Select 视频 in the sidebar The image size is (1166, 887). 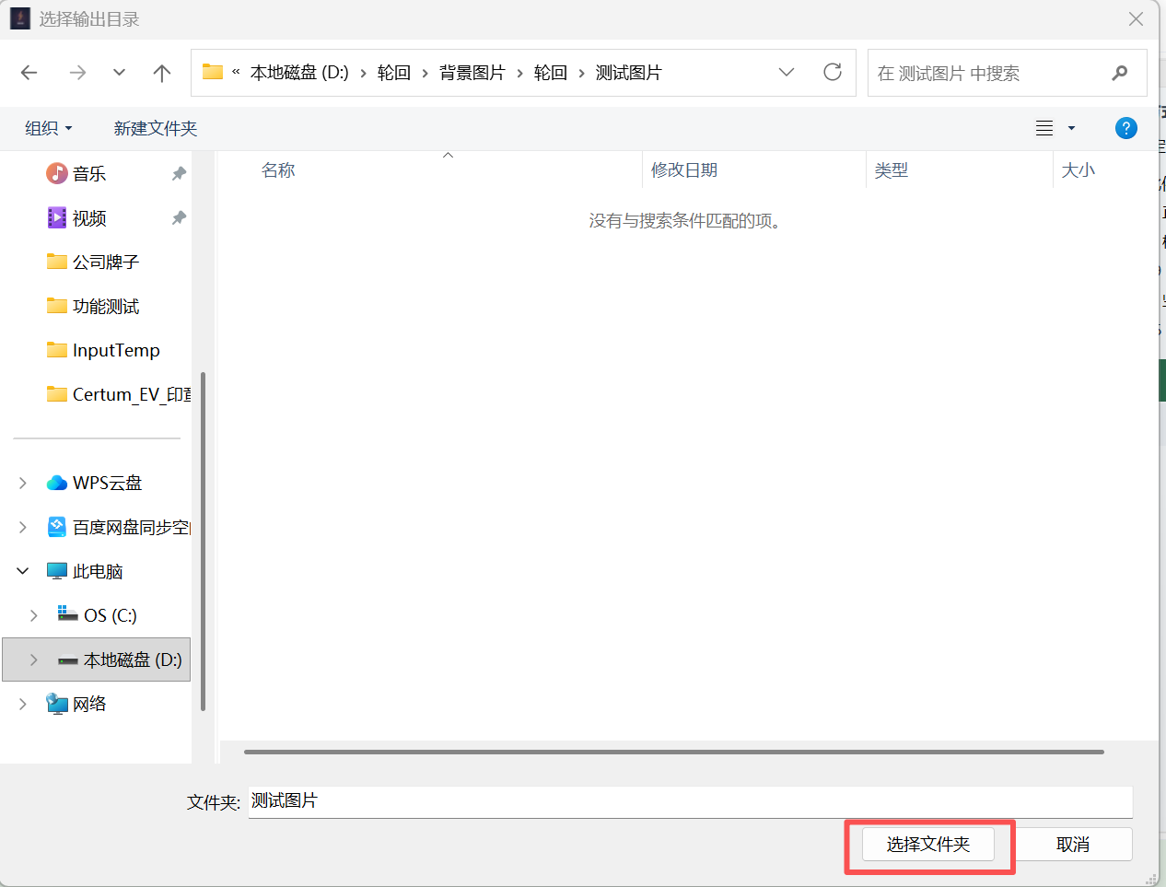click(89, 217)
